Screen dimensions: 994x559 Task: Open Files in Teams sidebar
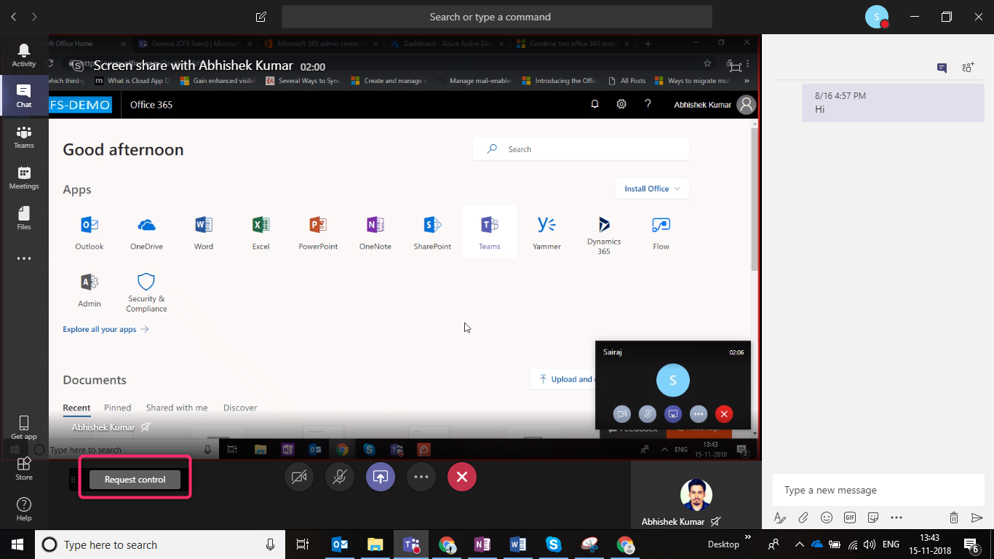tap(24, 218)
